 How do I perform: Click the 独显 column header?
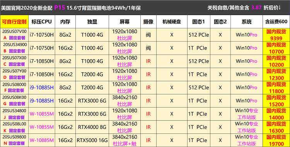[x=92, y=22]
